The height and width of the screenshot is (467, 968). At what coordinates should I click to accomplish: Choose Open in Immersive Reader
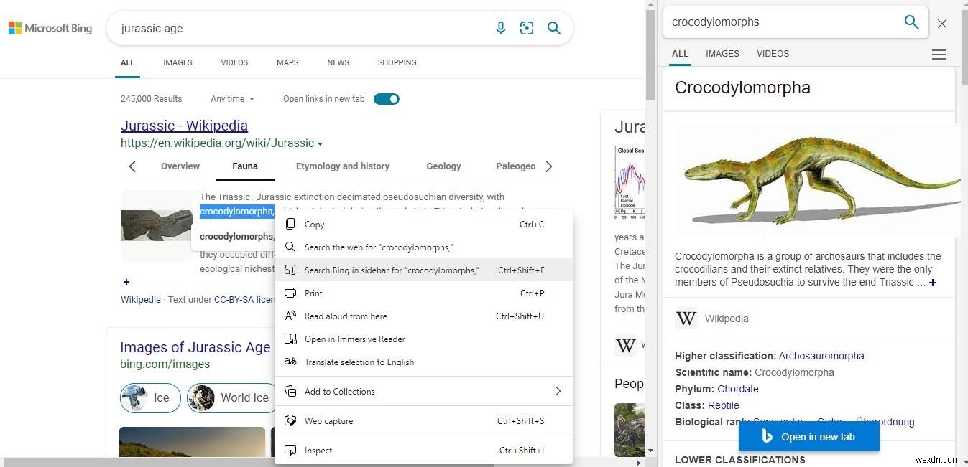coord(424,339)
